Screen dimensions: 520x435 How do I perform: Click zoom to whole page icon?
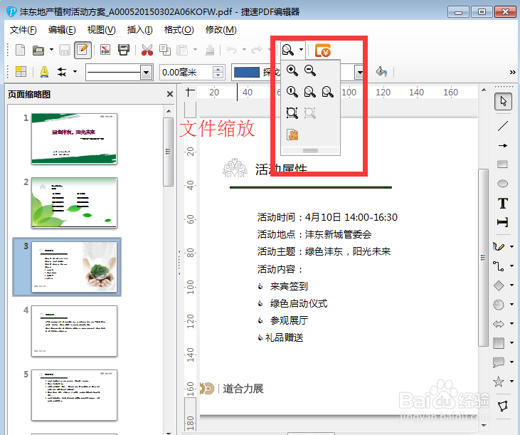[x=292, y=112]
